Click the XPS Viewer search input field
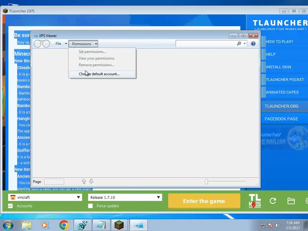Image resolution: width=308 pixels, height=231 pixels. 206,44
